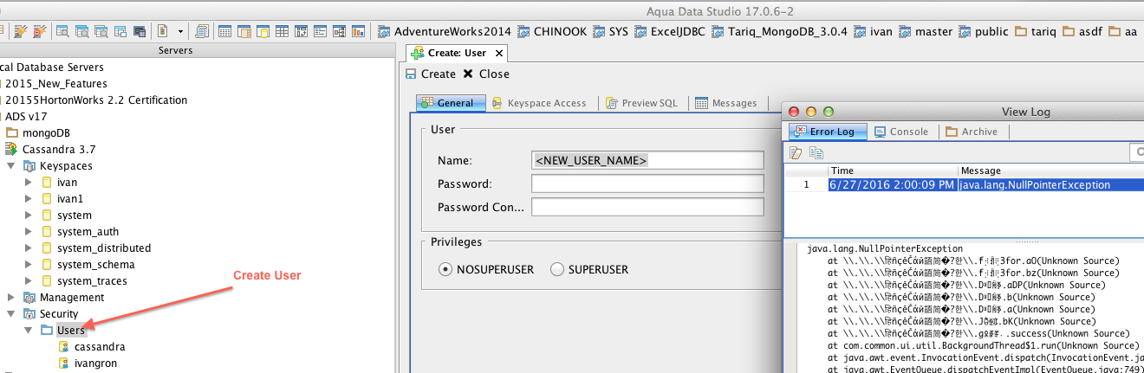Open the CHINOOK server shortcut
Viewport: 1144px width, 373px height.
pos(552,31)
